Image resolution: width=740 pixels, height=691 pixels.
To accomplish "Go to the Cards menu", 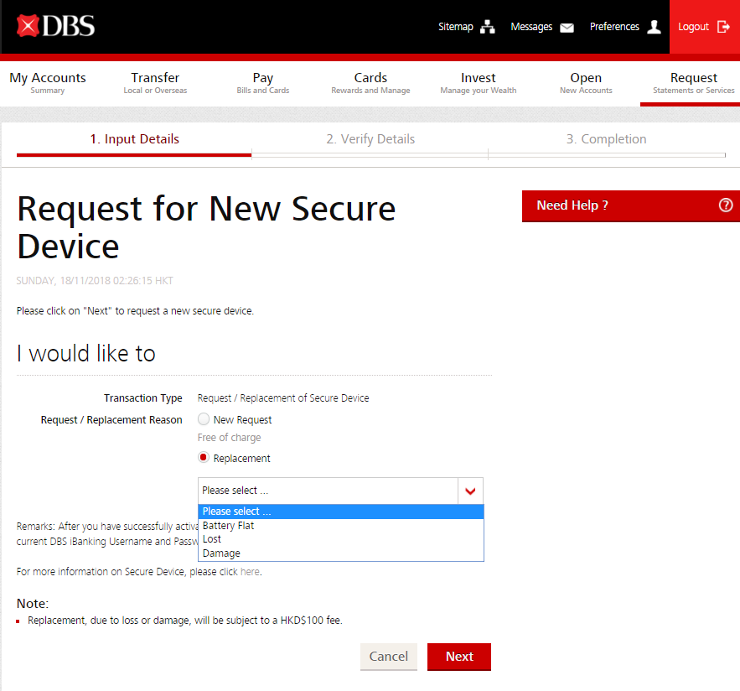I will [370, 82].
